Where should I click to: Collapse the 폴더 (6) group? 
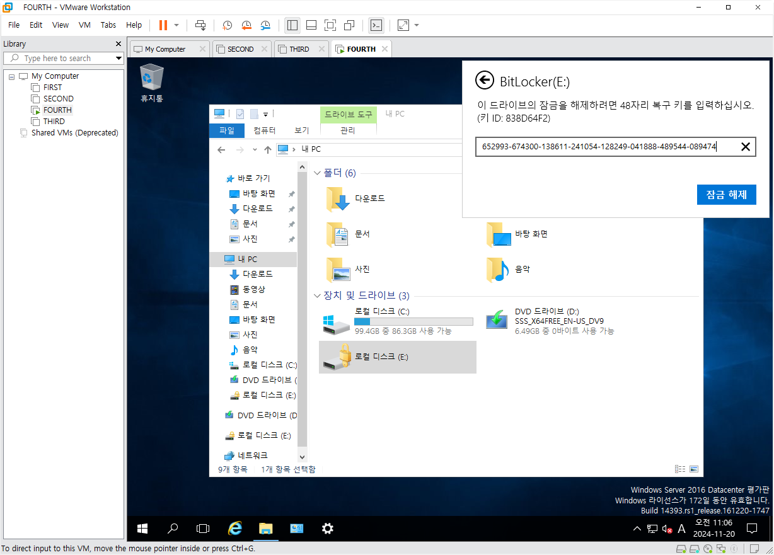318,173
